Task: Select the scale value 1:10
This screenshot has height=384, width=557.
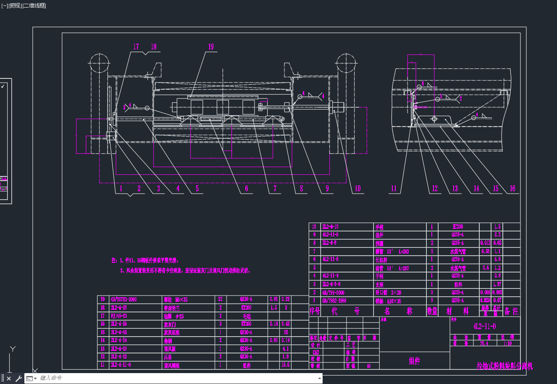Action: point(507,343)
